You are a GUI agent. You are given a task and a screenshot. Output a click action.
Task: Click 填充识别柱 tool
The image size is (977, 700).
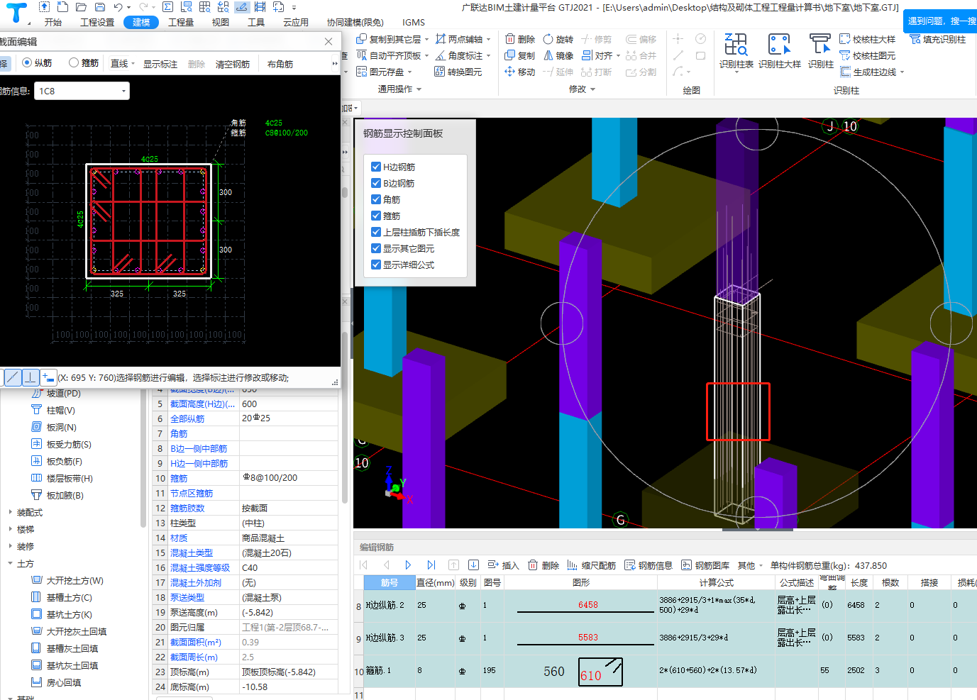coord(937,39)
